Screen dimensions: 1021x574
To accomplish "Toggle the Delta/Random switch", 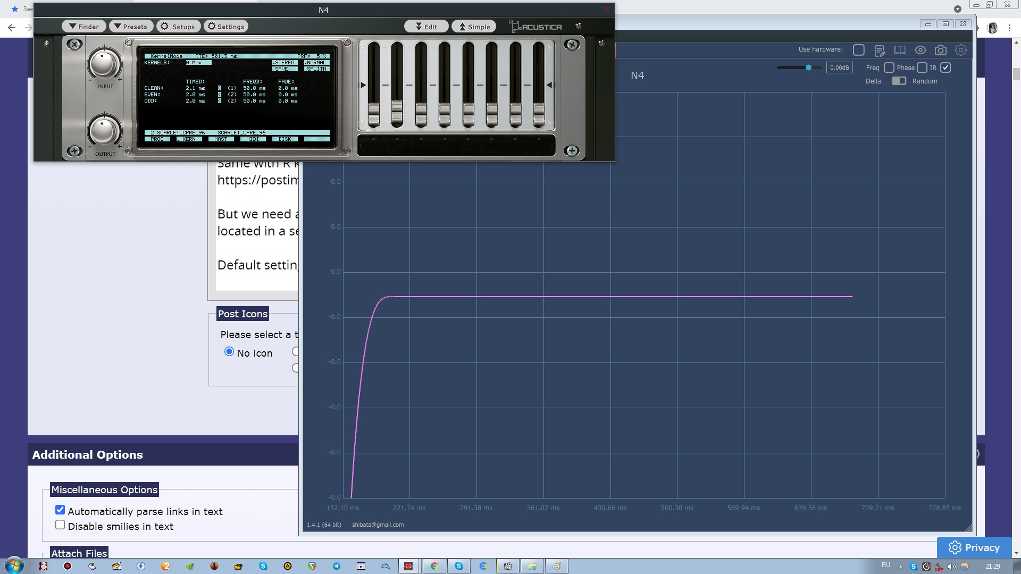I will 899,81.
